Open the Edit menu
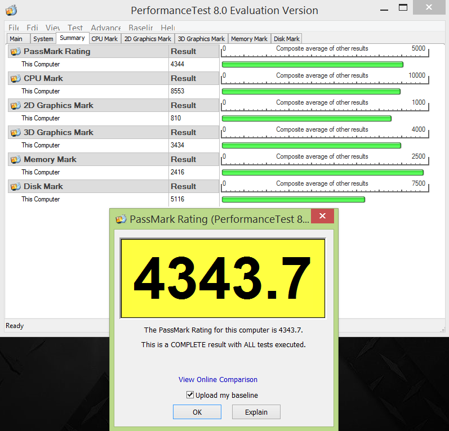This screenshot has width=449, height=431. [x=32, y=28]
